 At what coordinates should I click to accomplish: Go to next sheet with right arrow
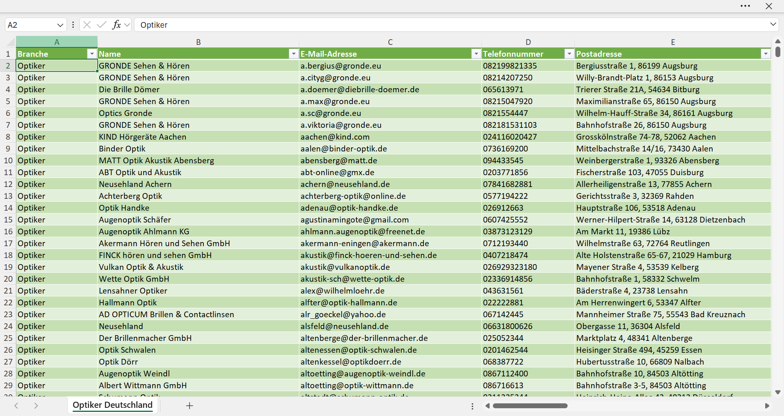[x=36, y=405]
